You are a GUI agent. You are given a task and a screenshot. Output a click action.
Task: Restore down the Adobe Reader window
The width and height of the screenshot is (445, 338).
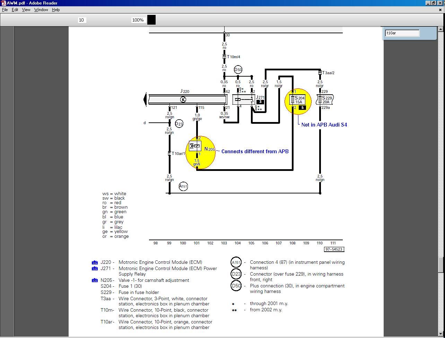[x=434, y=3]
